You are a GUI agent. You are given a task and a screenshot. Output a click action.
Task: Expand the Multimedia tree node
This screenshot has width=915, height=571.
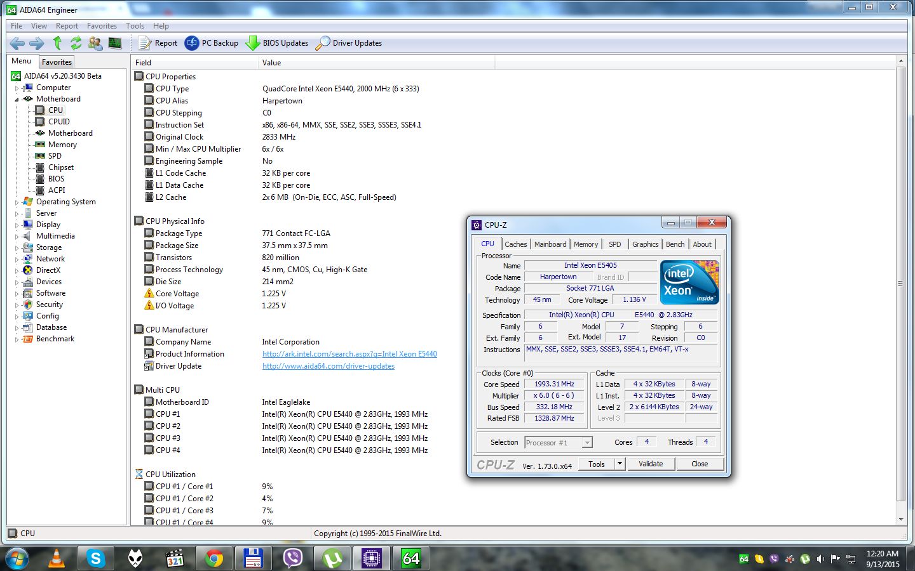pyautogui.click(x=17, y=236)
